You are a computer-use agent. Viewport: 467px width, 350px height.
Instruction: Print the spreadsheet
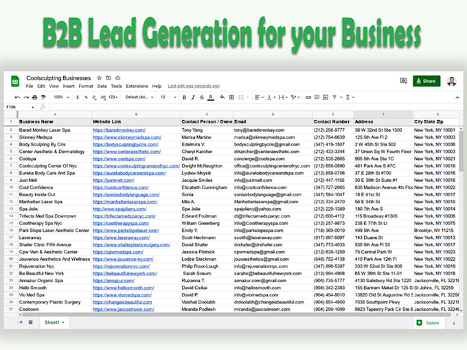click(35, 97)
